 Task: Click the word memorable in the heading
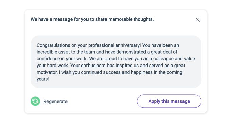120,19
